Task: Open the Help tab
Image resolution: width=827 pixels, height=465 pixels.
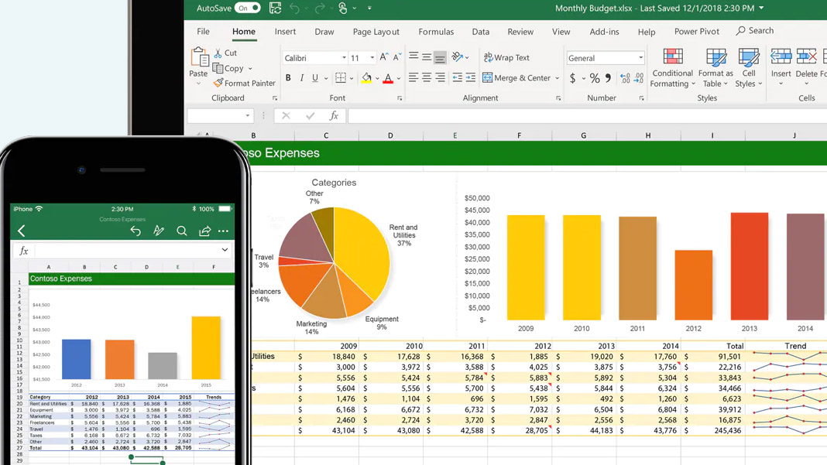Action: (x=647, y=32)
